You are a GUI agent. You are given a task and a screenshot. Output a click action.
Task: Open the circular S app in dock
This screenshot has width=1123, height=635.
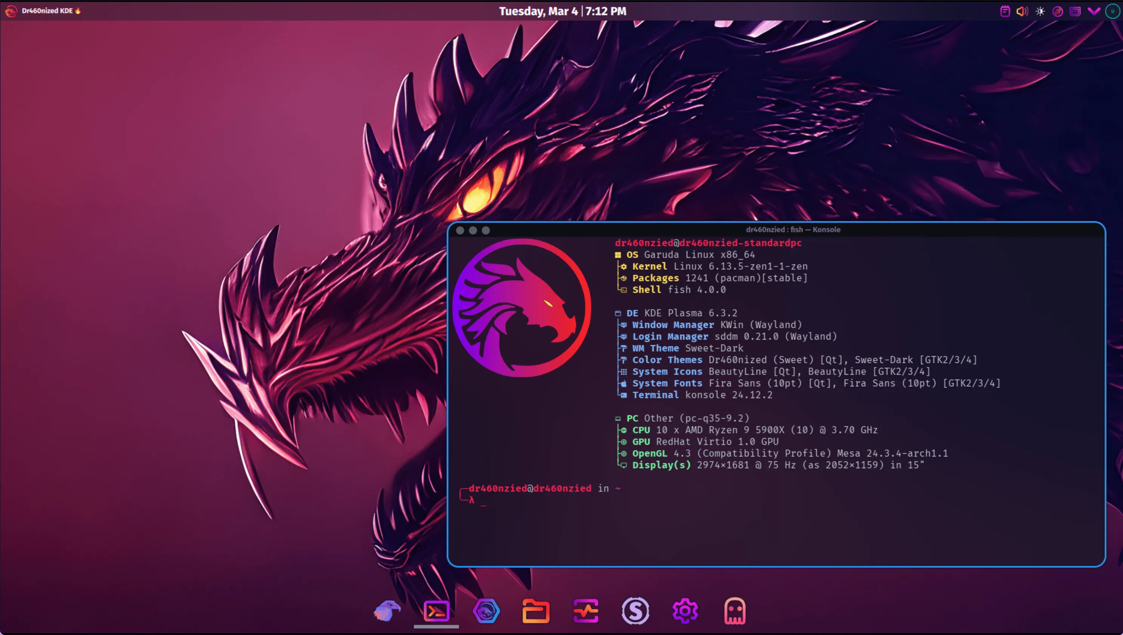point(635,610)
